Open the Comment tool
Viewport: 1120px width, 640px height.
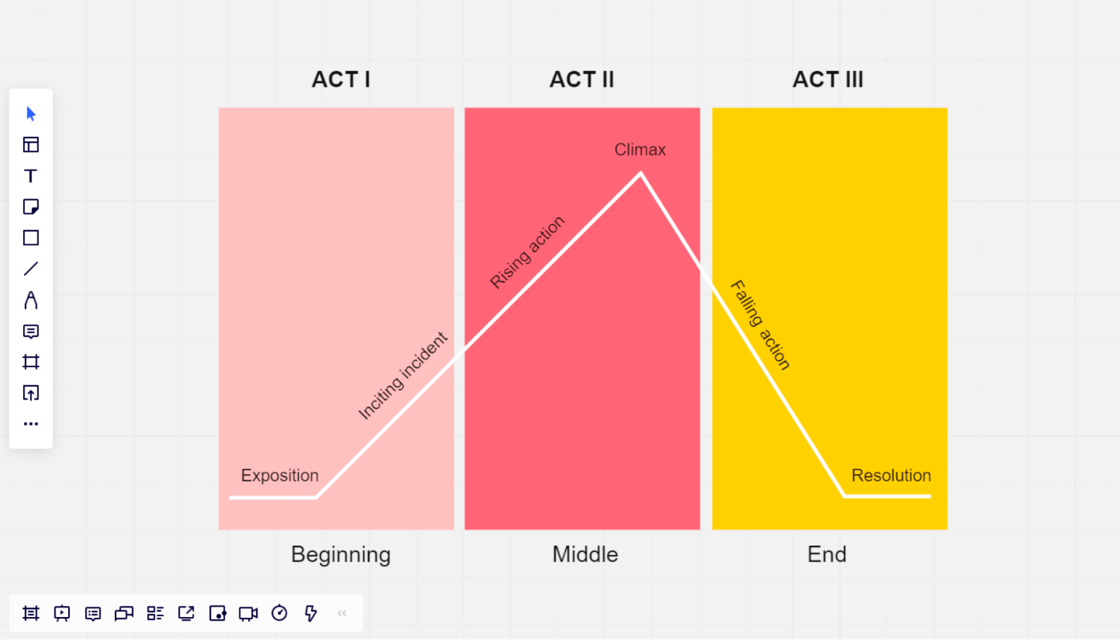[x=31, y=332]
